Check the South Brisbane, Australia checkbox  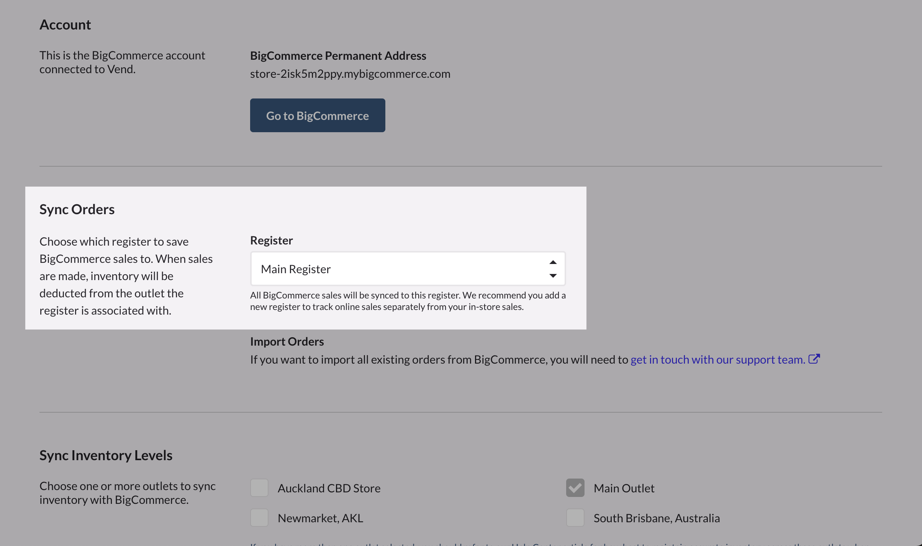click(575, 518)
